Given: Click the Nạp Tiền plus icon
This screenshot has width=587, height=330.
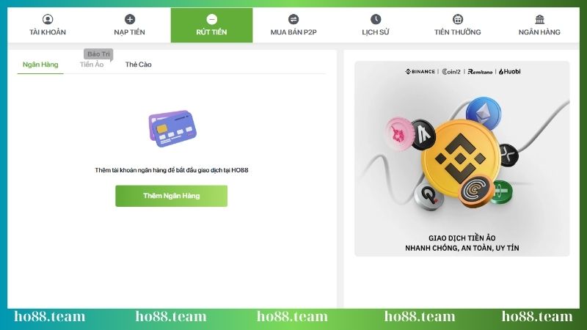Looking at the screenshot, I should 130,19.
